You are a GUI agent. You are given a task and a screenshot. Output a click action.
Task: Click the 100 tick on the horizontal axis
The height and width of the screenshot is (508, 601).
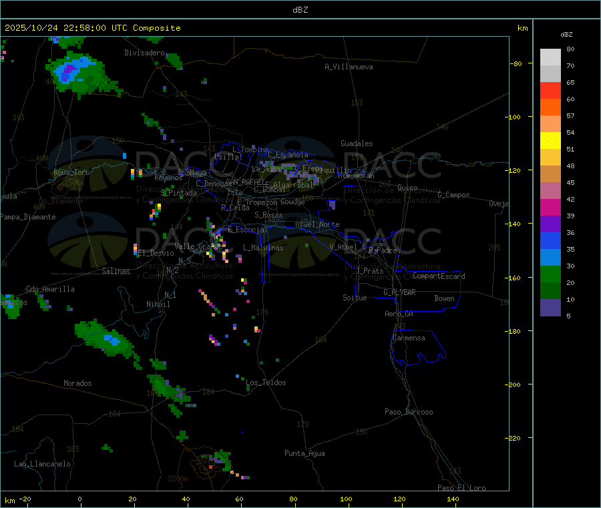(x=346, y=499)
